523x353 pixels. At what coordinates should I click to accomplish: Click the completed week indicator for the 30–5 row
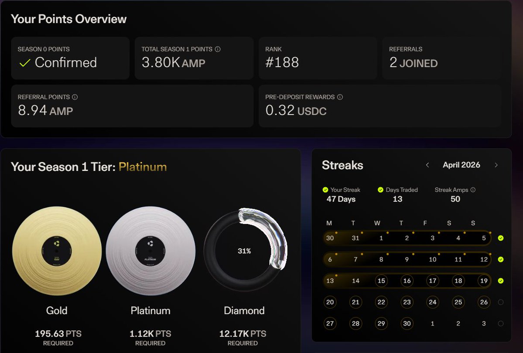pyautogui.click(x=501, y=238)
